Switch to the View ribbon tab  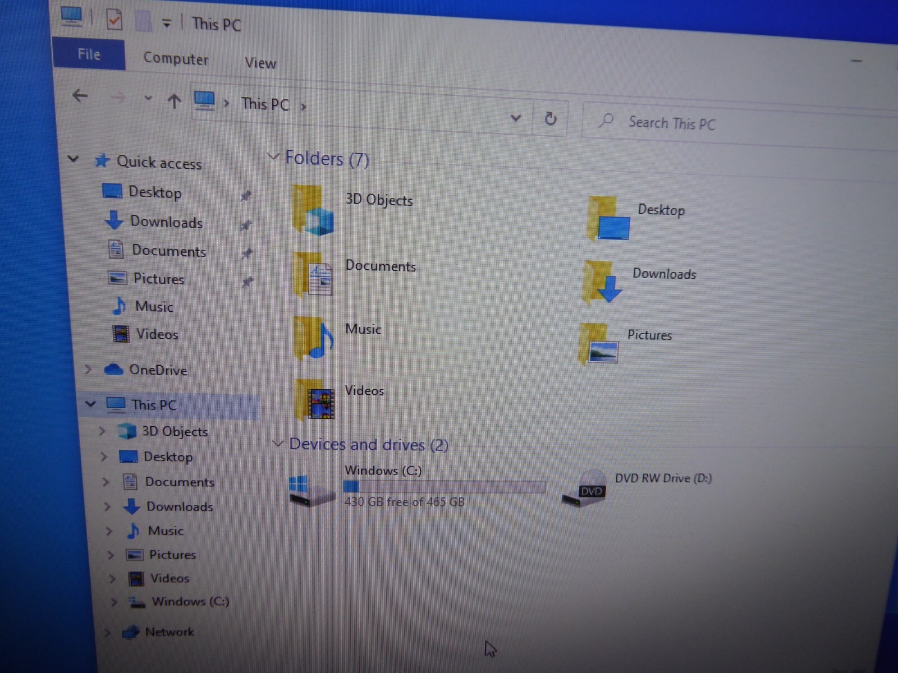[x=260, y=63]
